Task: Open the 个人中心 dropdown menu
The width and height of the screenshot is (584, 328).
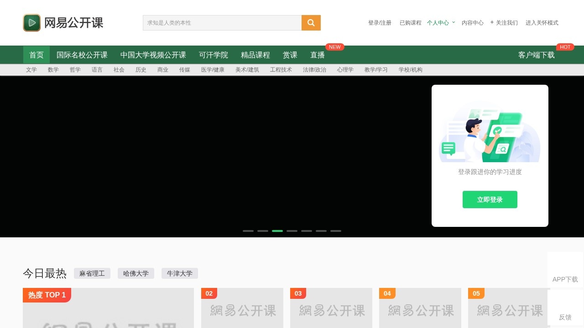Action: [440, 22]
